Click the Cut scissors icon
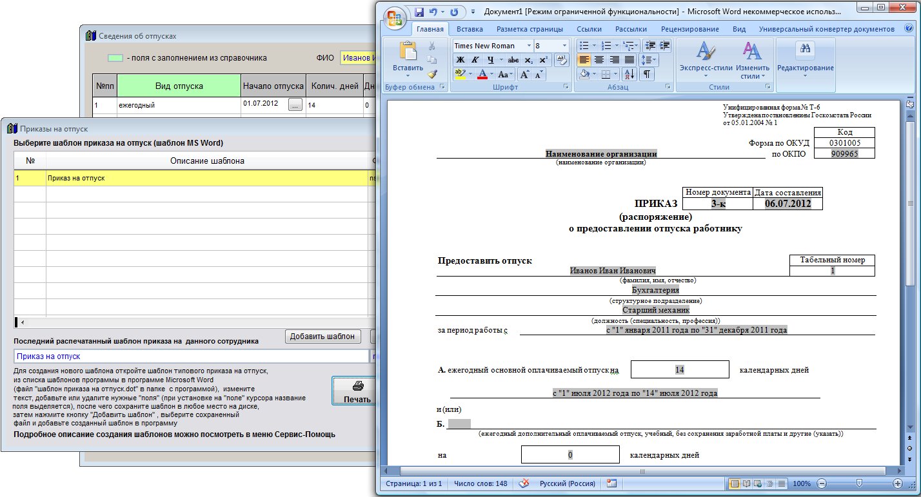 [432, 46]
